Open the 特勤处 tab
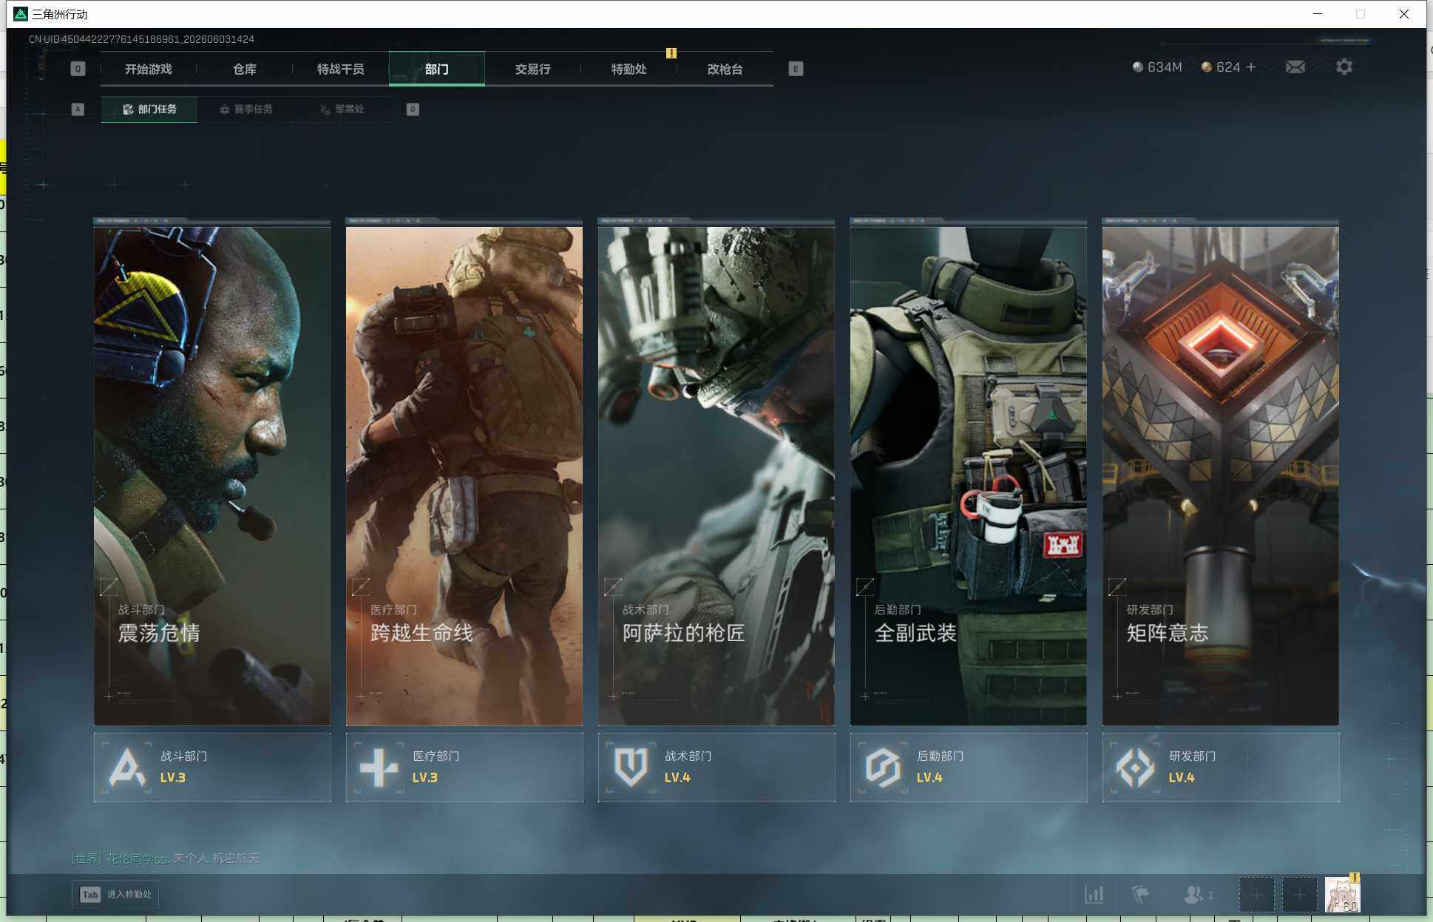 point(629,69)
